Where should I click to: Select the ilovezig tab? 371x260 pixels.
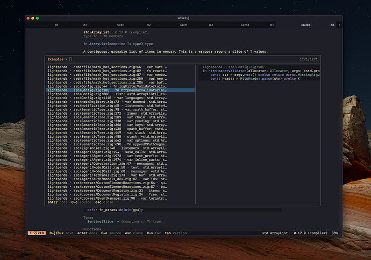306,25
